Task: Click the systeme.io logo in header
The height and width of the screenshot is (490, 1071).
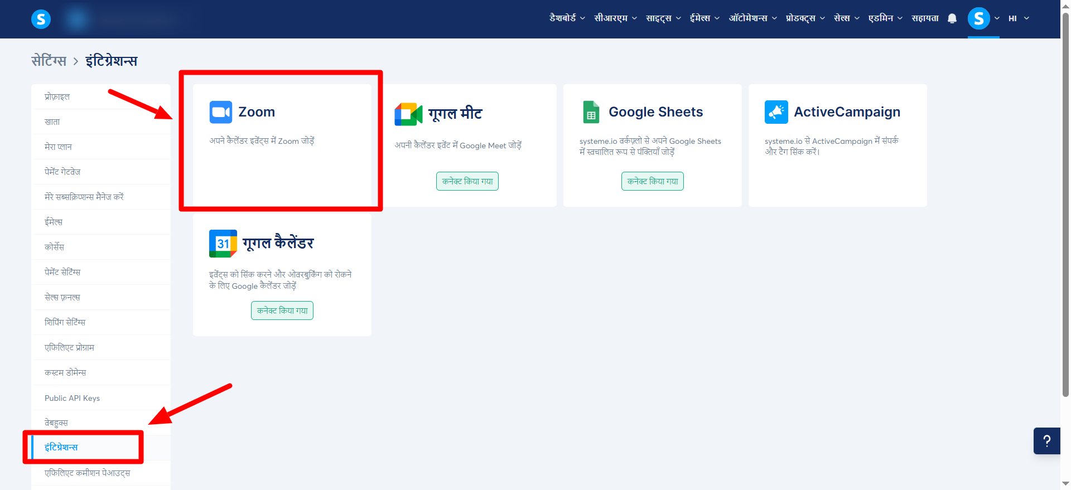Action: (41, 19)
